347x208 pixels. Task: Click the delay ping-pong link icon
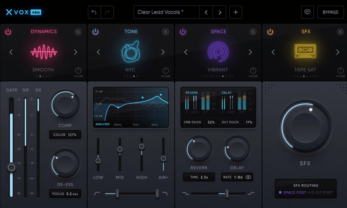(x=248, y=177)
